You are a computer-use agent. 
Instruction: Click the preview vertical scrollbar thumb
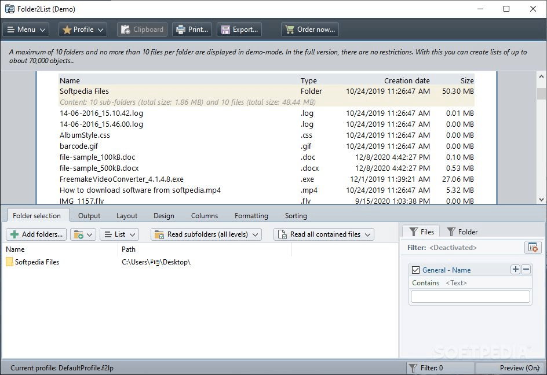[x=541, y=93]
